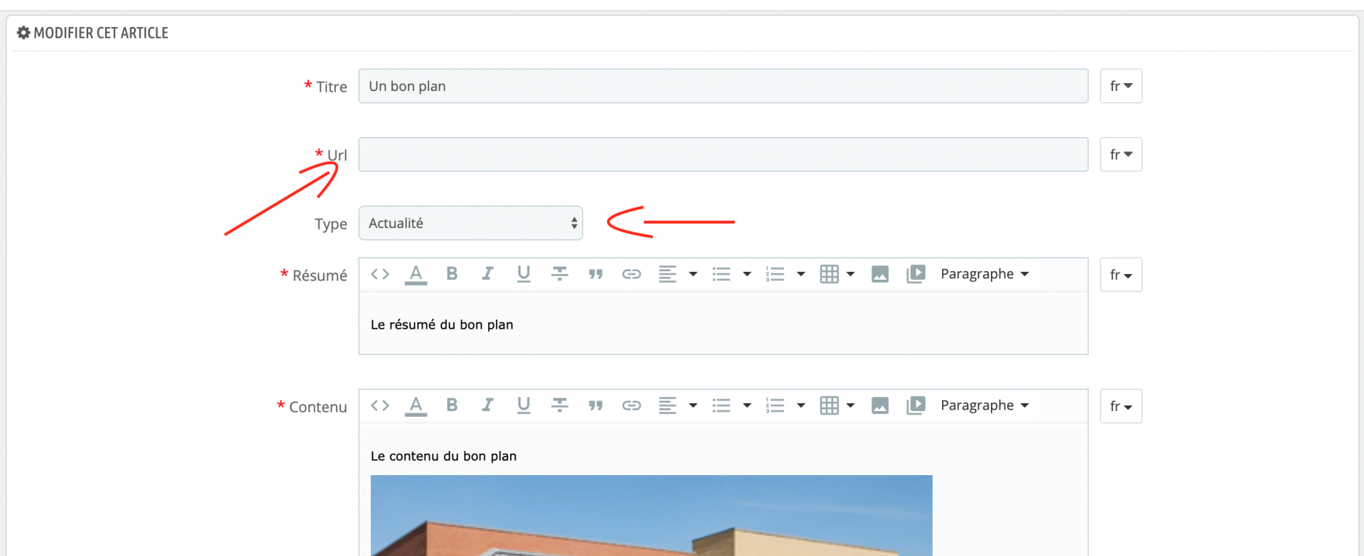1364x556 pixels.
Task: Insert link in Résumé editor
Action: coord(632,274)
